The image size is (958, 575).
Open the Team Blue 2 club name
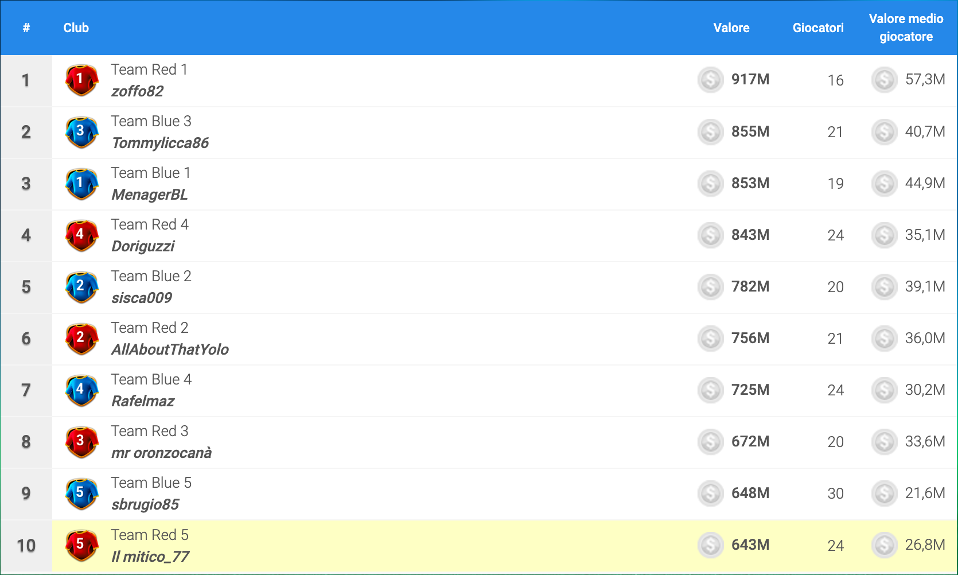151,276
